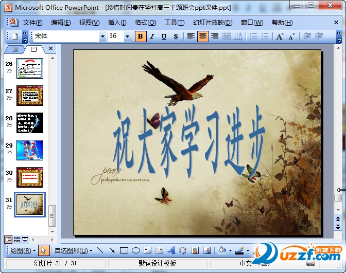The image size is (346, 273).
Task: Open the 文件(F) menu
Action: point(32,23)
